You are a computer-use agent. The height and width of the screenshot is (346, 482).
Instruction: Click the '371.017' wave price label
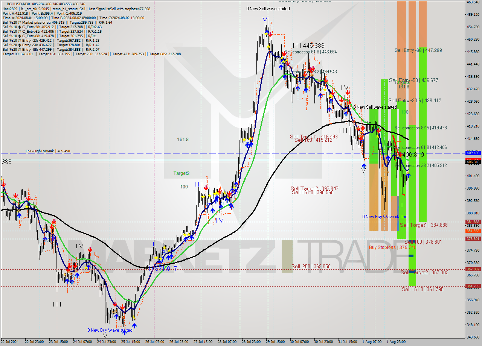[x=165, y=269]
